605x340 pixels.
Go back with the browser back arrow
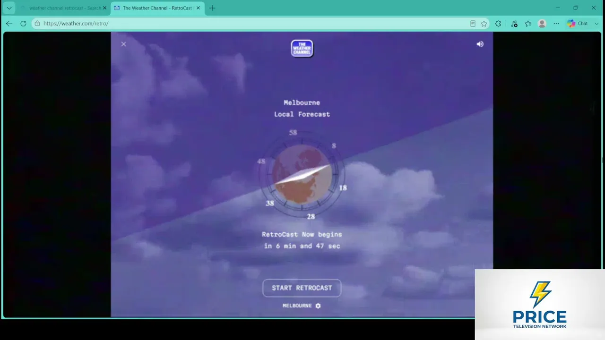[x=9, y=24]
